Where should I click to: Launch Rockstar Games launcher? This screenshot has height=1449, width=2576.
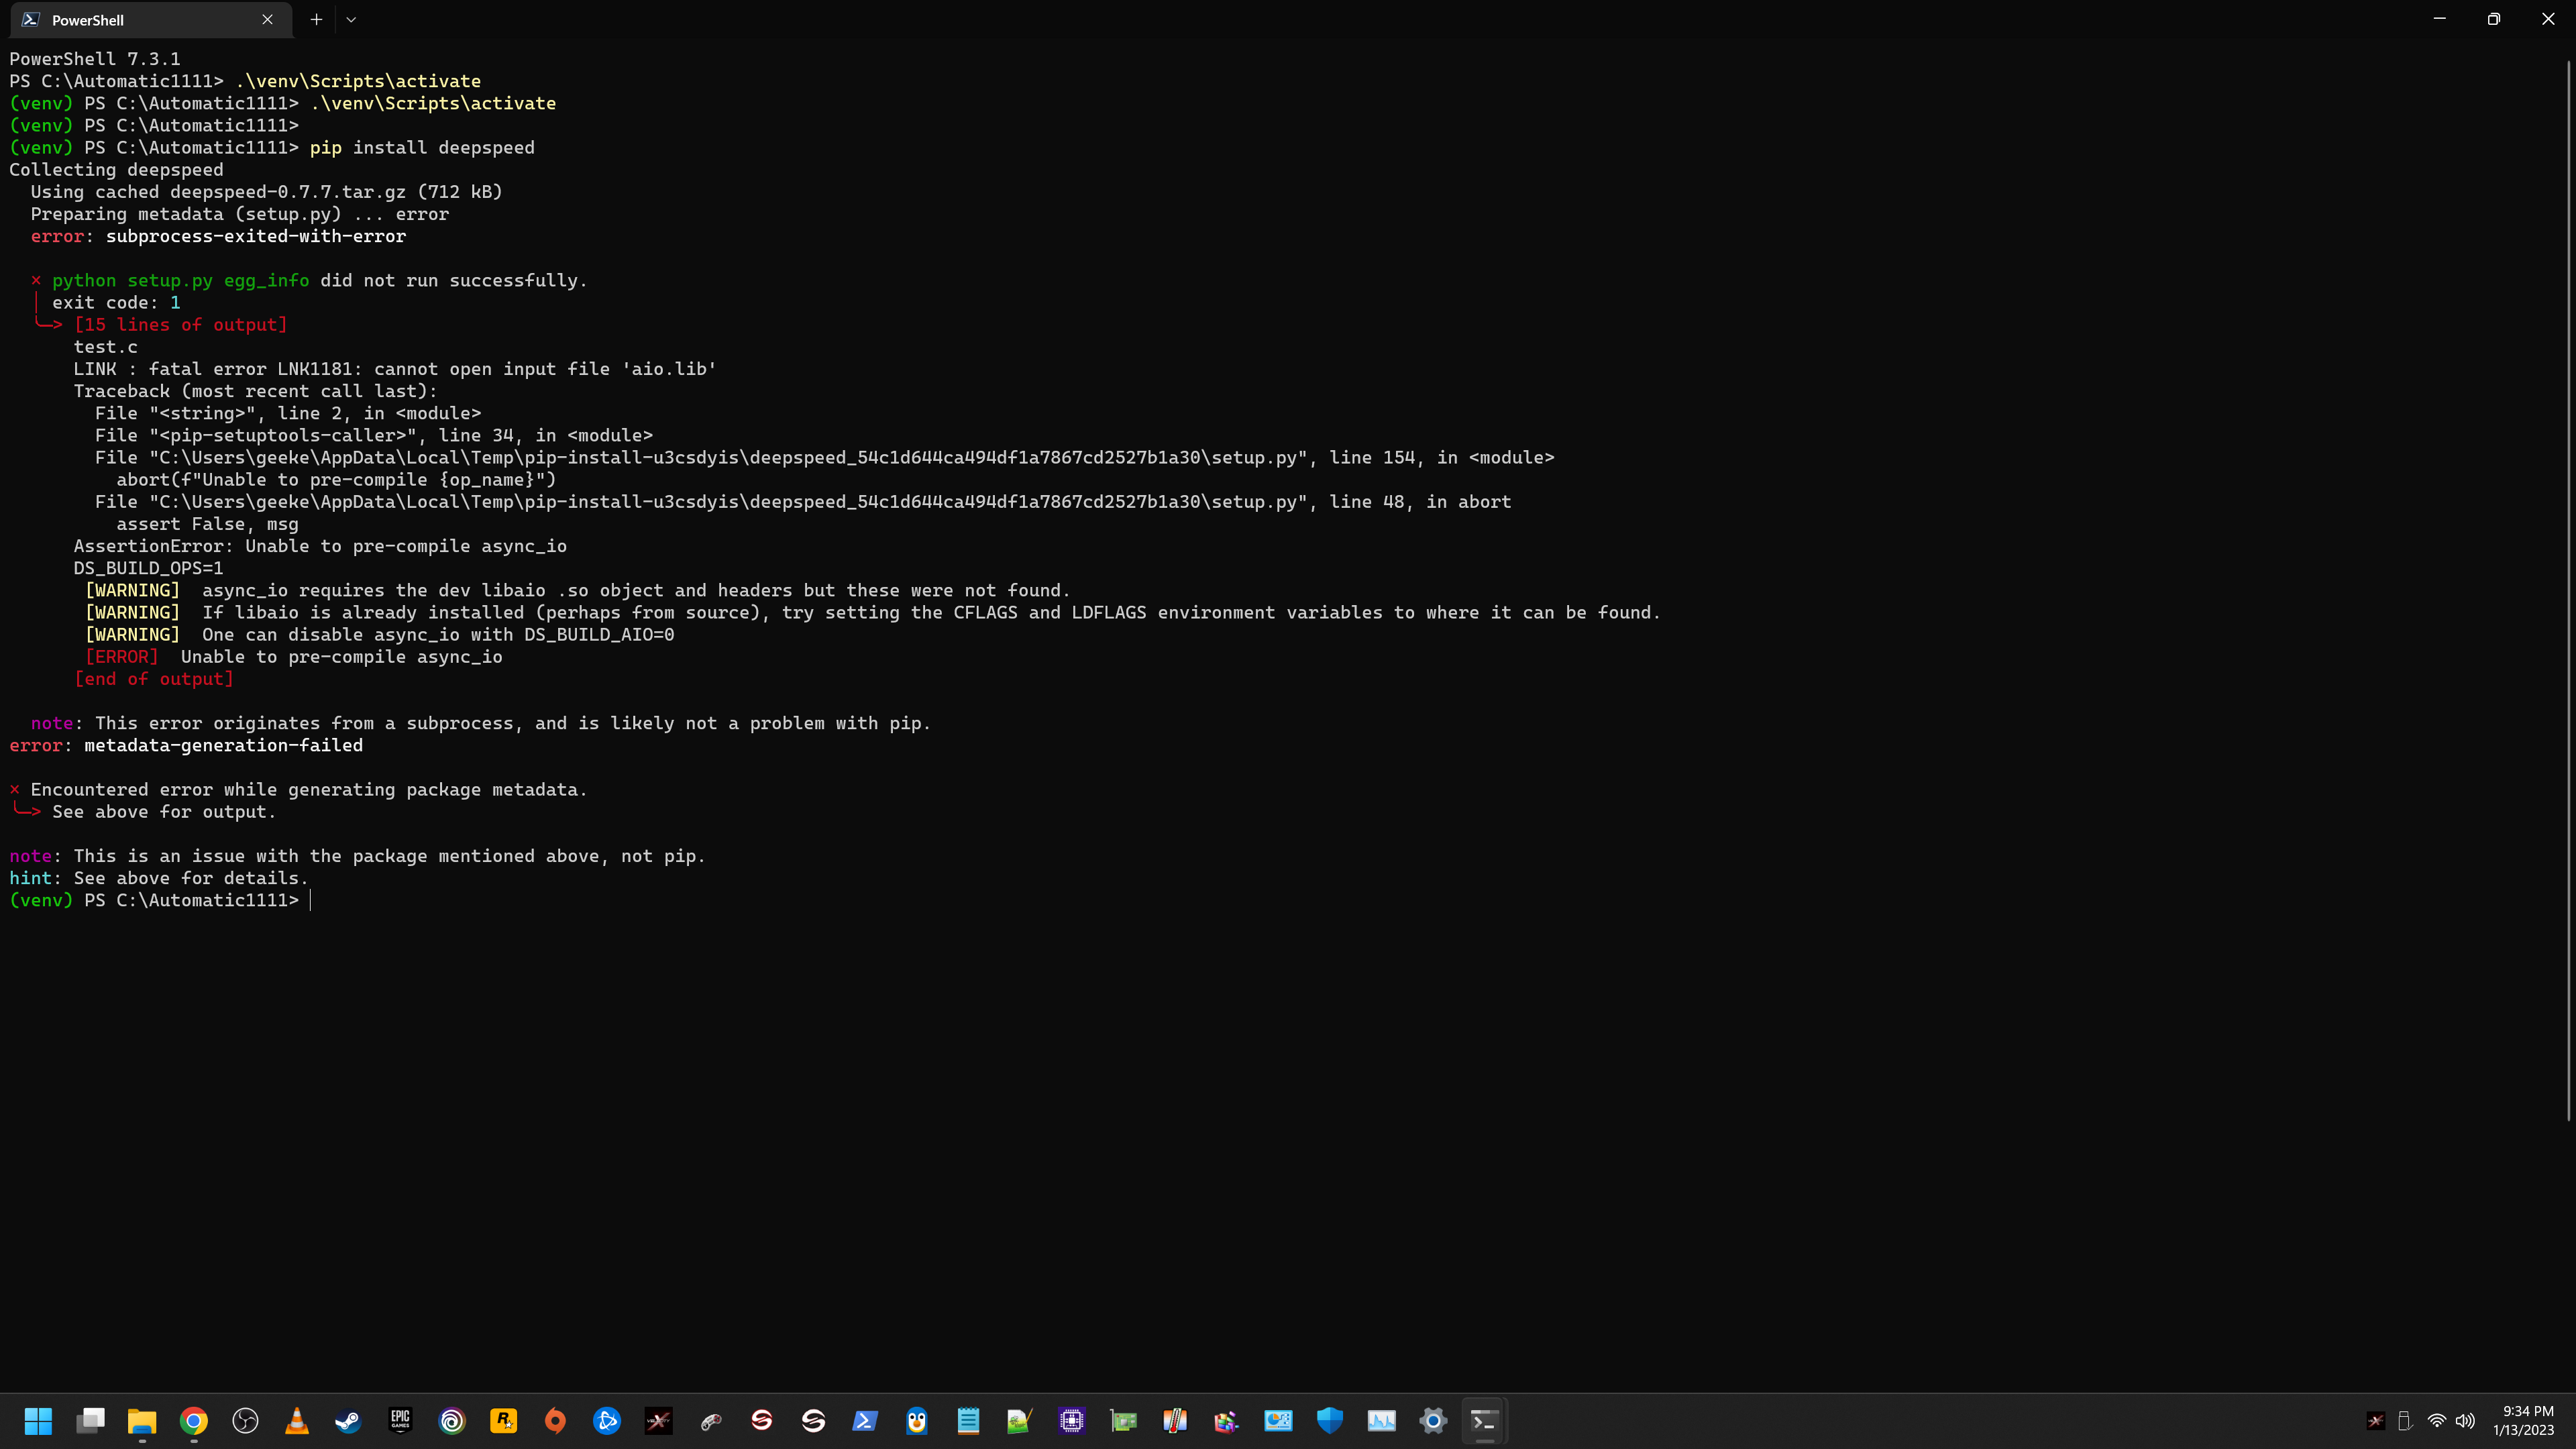(504, 1421)
